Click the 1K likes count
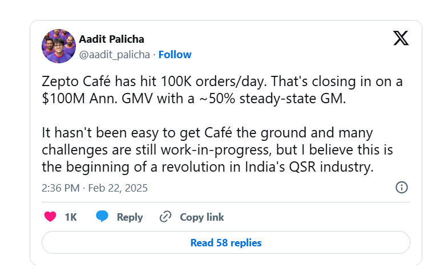Screen dimensions: 440x272 (x=71, y=217)
